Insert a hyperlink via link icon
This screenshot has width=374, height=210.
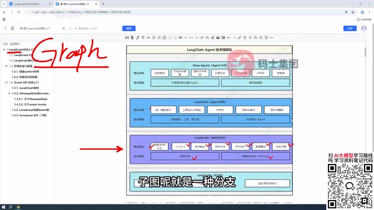coord(148,37)
